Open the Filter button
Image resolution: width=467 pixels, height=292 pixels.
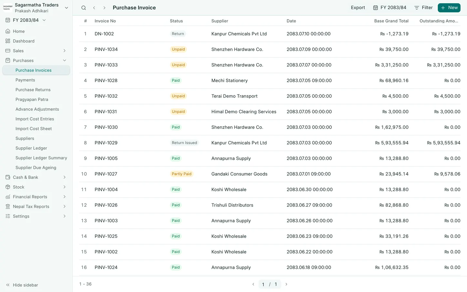pyautogui.click(x=424, y=8)
